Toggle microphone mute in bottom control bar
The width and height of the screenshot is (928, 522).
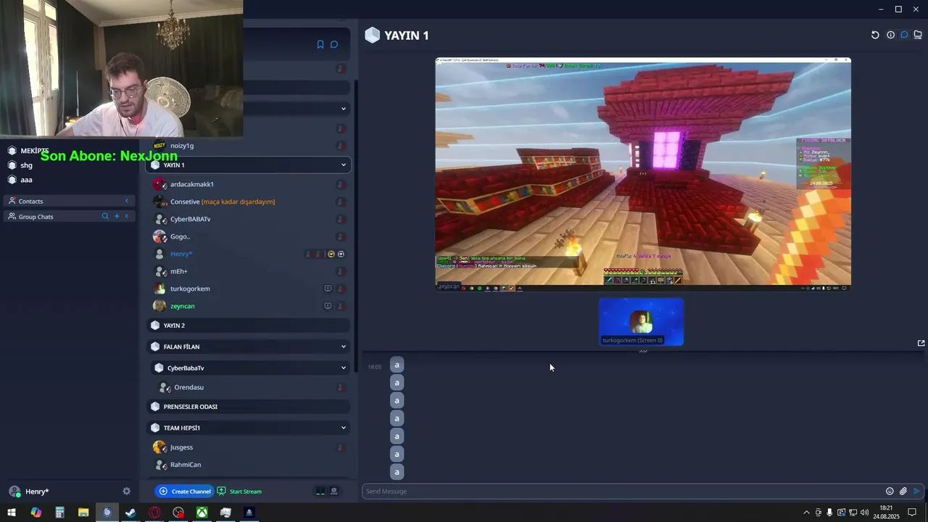tap(320, 492)
